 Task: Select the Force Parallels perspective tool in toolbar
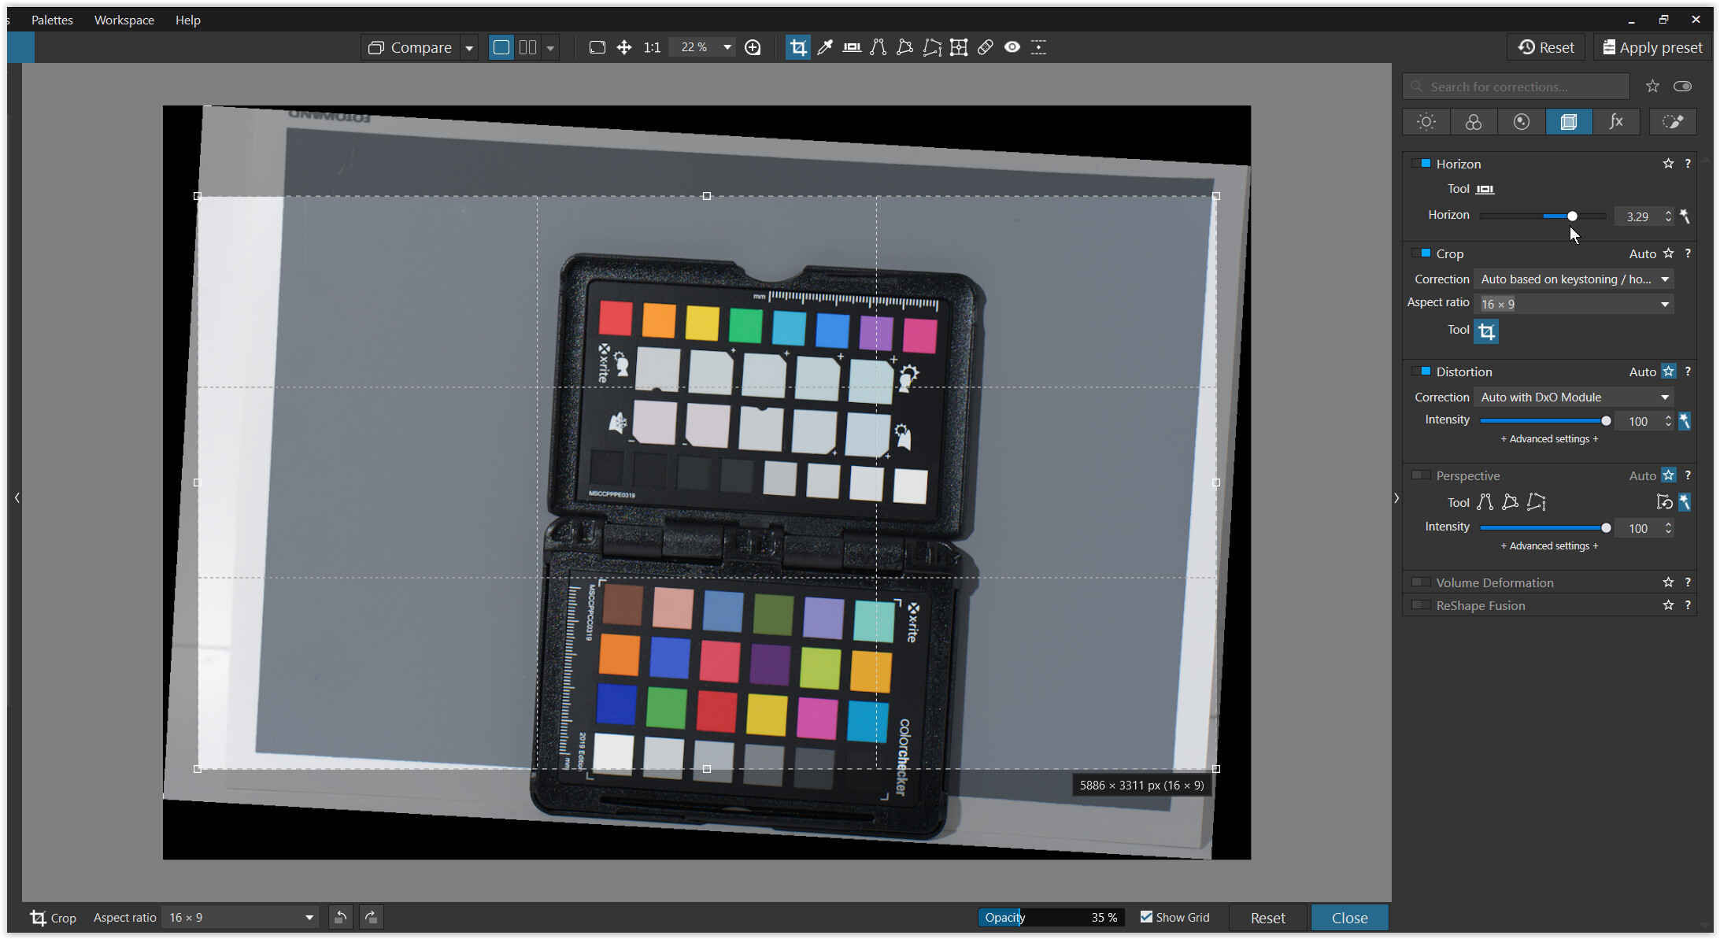878,47
